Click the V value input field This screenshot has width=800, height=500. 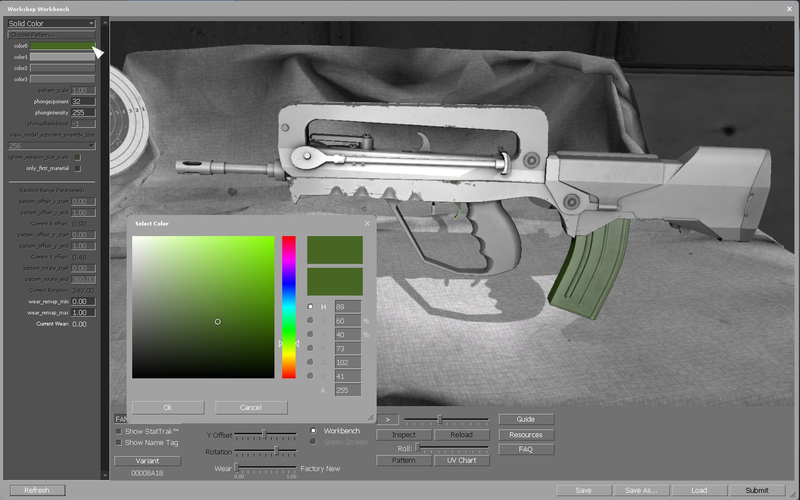coord(348,334)
